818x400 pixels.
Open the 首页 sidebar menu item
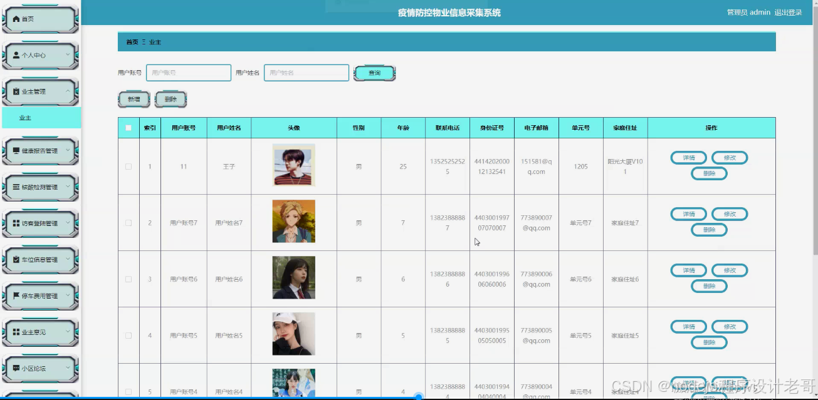(x=40, y=19)
